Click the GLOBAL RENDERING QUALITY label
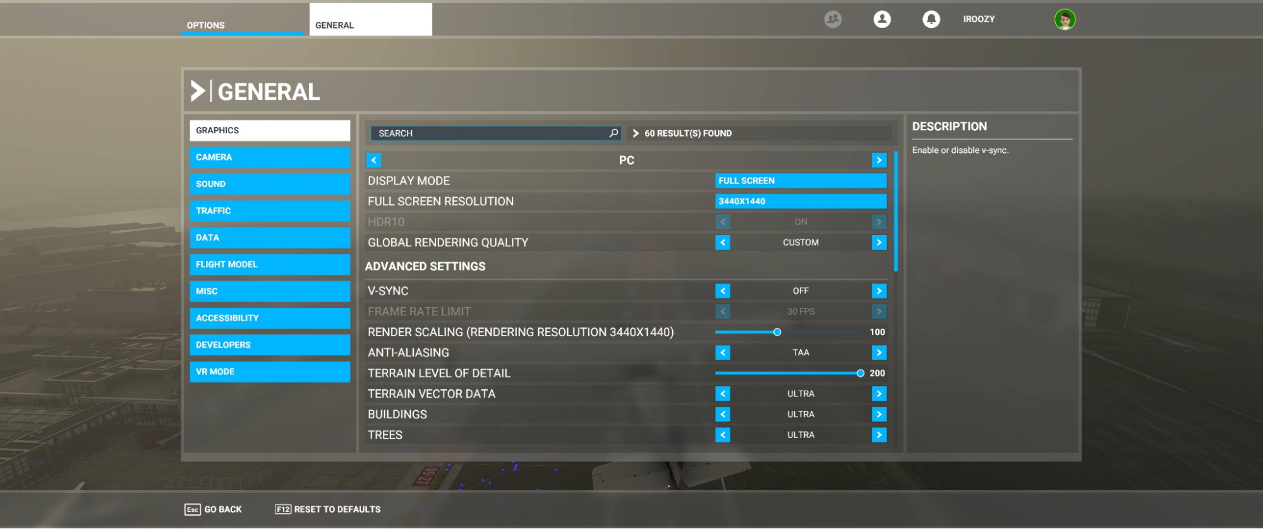The width and height of the screenshot is (1263, 529). [448, 243]
